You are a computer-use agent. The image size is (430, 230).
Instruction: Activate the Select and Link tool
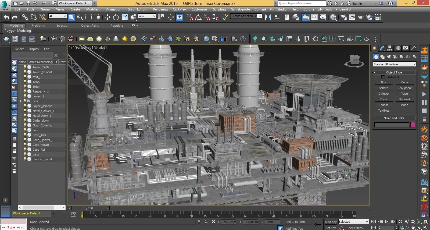25,17
